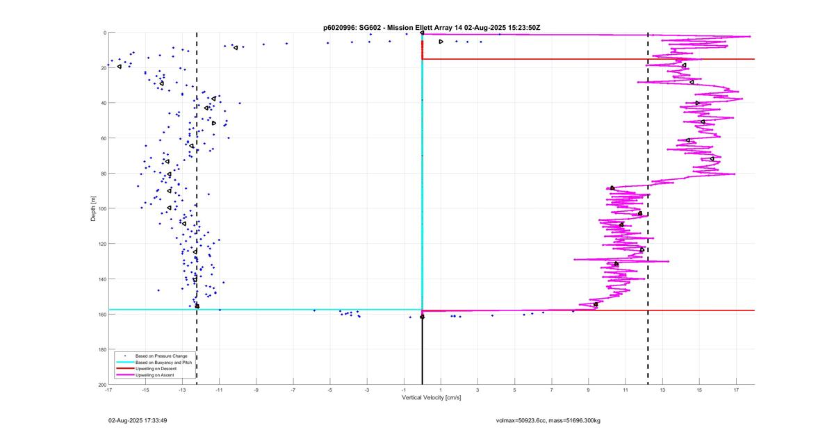
Task: Click y-axis depth tick label "80"
Action: tap(103, 174)
